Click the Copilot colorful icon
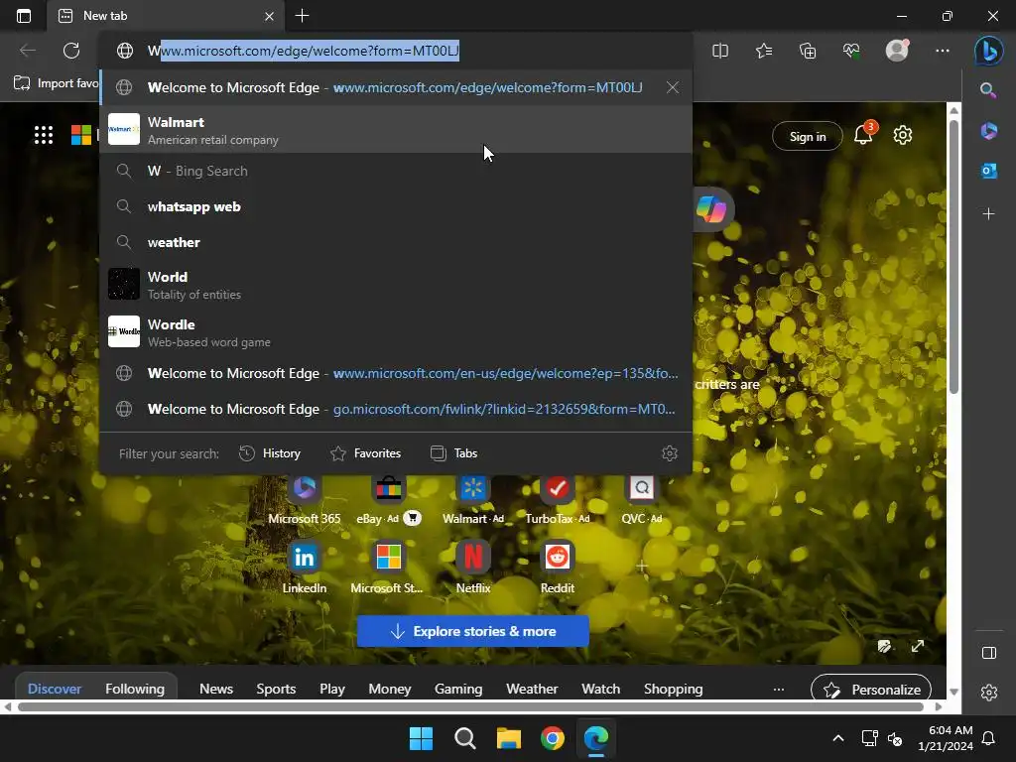This screenshot has width=1016, height=762. click(711, 208)
